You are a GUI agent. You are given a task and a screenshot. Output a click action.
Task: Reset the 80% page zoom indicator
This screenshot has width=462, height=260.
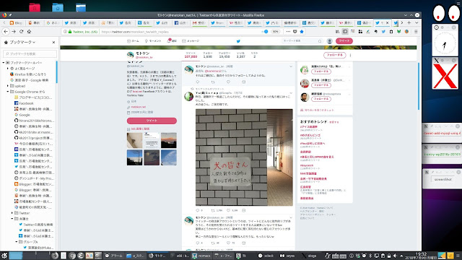point(275,32)
